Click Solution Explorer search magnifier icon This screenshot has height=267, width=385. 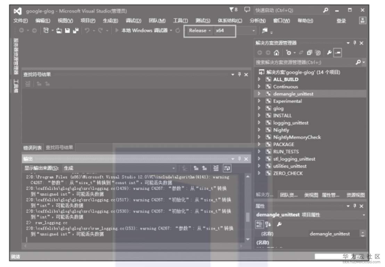(359, 62)
